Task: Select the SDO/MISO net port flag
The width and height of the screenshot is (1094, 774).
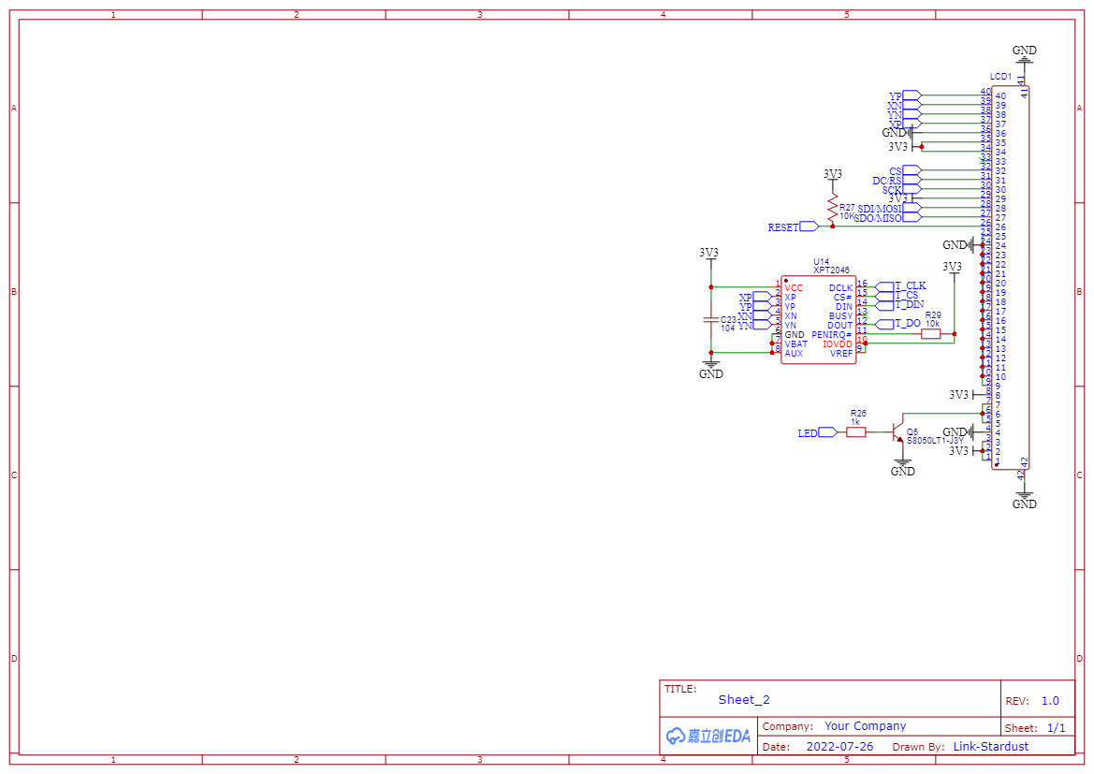Action: (x=912, y=218)
